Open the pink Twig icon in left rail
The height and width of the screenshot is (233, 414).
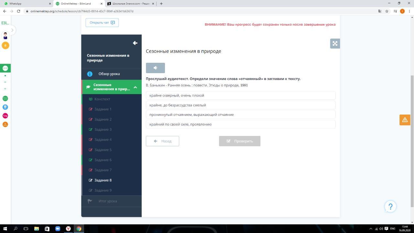pyautogui.click(x=5, y=116)
